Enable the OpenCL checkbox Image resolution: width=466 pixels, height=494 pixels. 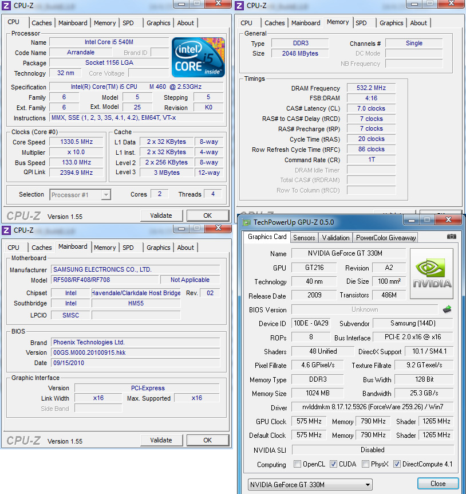pyautogui.click(x=297, y=464)
